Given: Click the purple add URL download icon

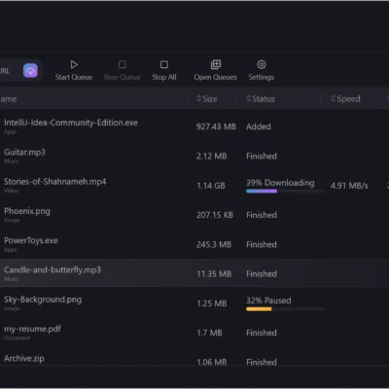Looking at the screenshot, I should pyautogui.click(x=30, y=71).
